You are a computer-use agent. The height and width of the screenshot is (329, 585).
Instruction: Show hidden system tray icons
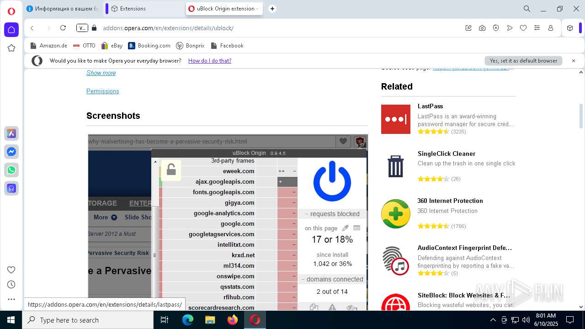tap(493, 320)
